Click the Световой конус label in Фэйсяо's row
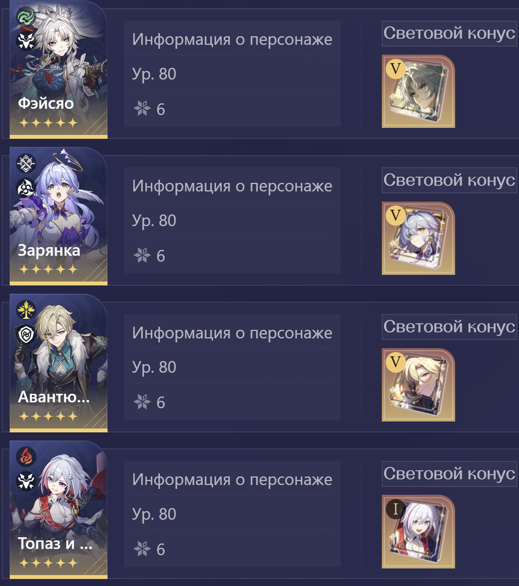 point(449,34)
